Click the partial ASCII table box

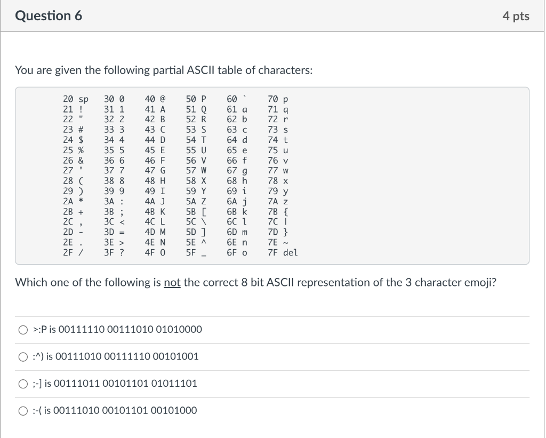coord(272,176)
